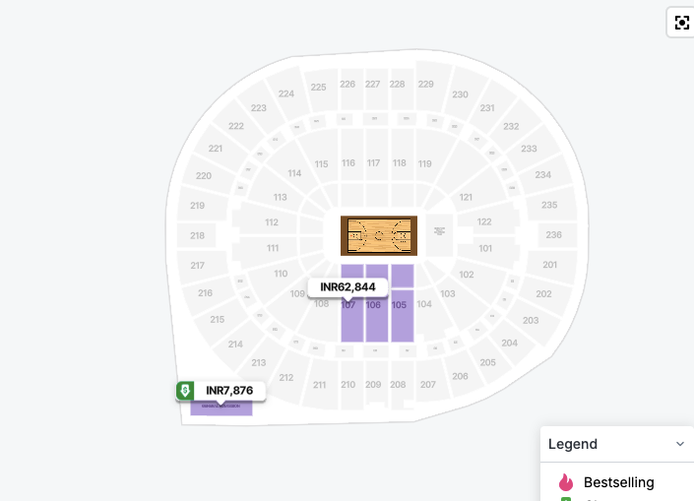Select the INR62,844 price bubble
The height and width of the screenshot is (501, 694).
[347, 287]
